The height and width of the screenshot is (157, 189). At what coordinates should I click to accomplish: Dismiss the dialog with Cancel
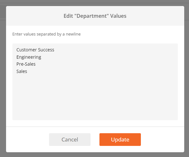(70, 140)
